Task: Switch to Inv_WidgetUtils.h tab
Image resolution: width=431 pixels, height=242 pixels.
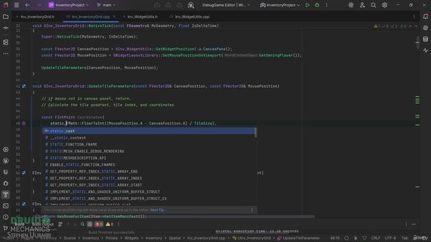Action: (x=142, y=17)
